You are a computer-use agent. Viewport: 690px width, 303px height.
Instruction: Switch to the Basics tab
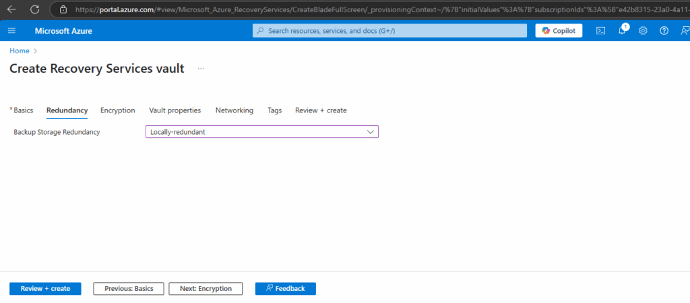click(23, 110)
